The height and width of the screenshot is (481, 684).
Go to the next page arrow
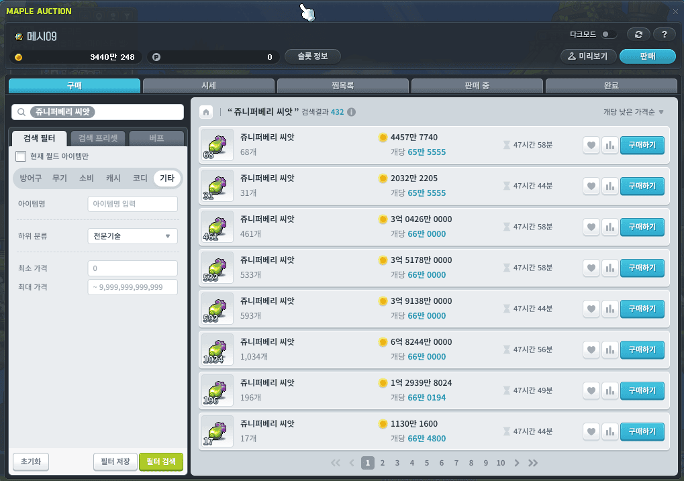click(517, 463)
